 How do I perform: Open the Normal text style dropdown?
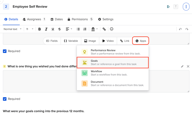[12, 29]
